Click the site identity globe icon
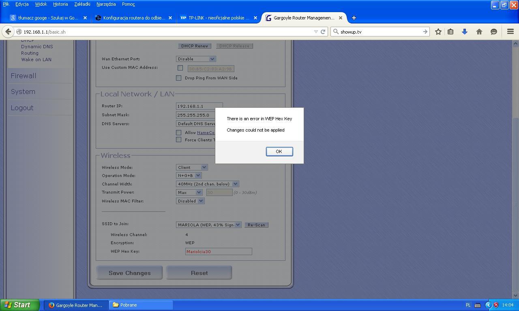 tap(19, 32)
